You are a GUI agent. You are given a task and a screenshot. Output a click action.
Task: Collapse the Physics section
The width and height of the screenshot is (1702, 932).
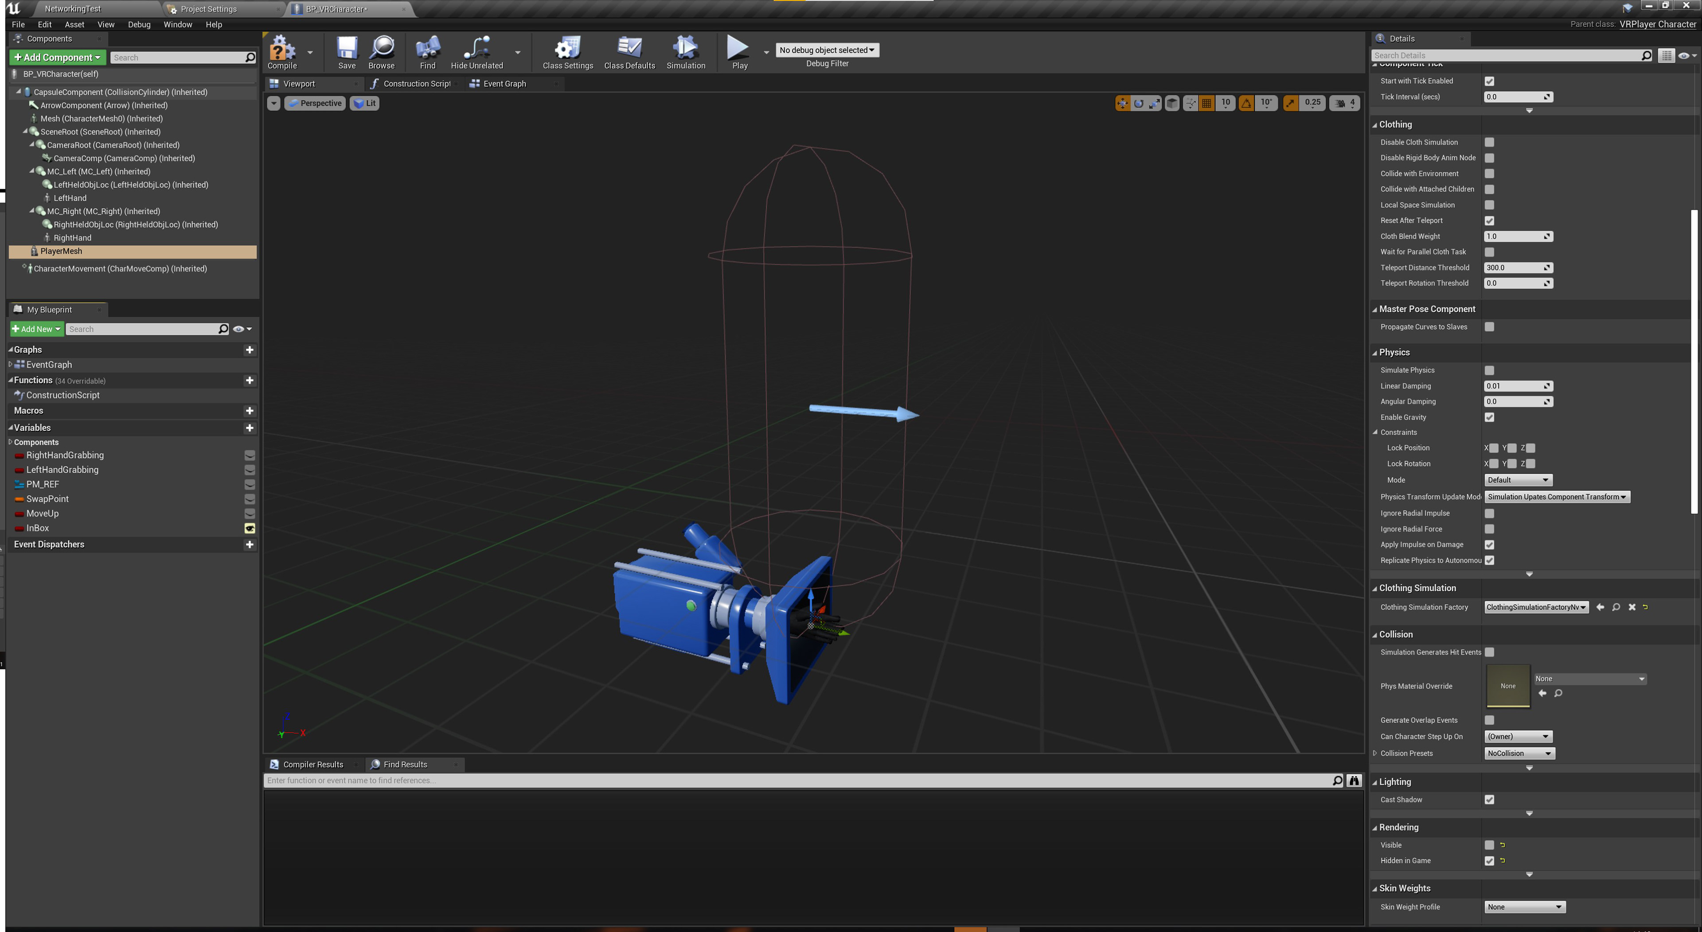1374,353
